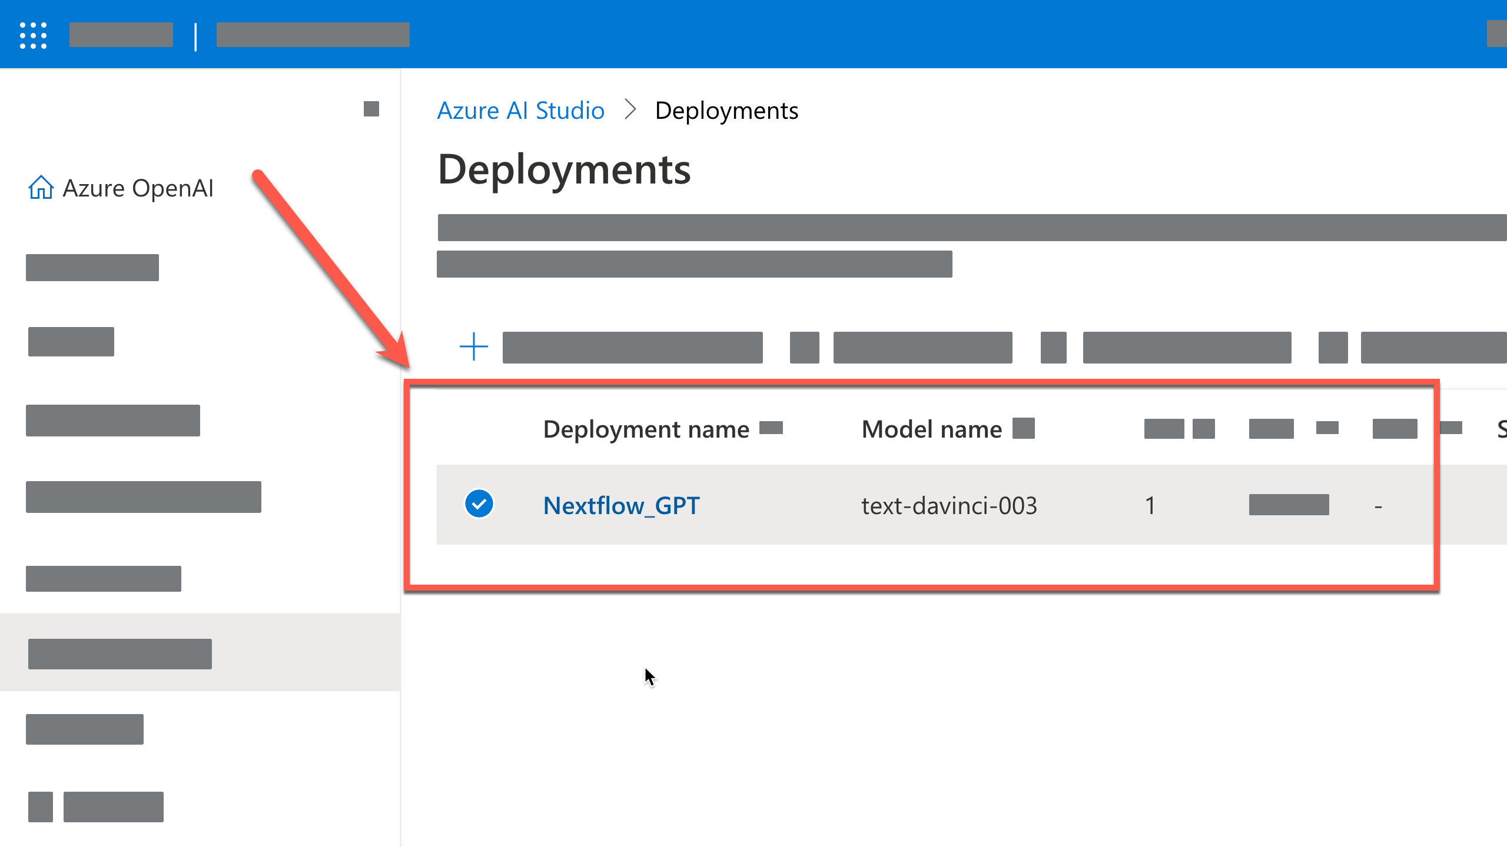Click the text-davinci-003 model cell

[x=950, y=505]
